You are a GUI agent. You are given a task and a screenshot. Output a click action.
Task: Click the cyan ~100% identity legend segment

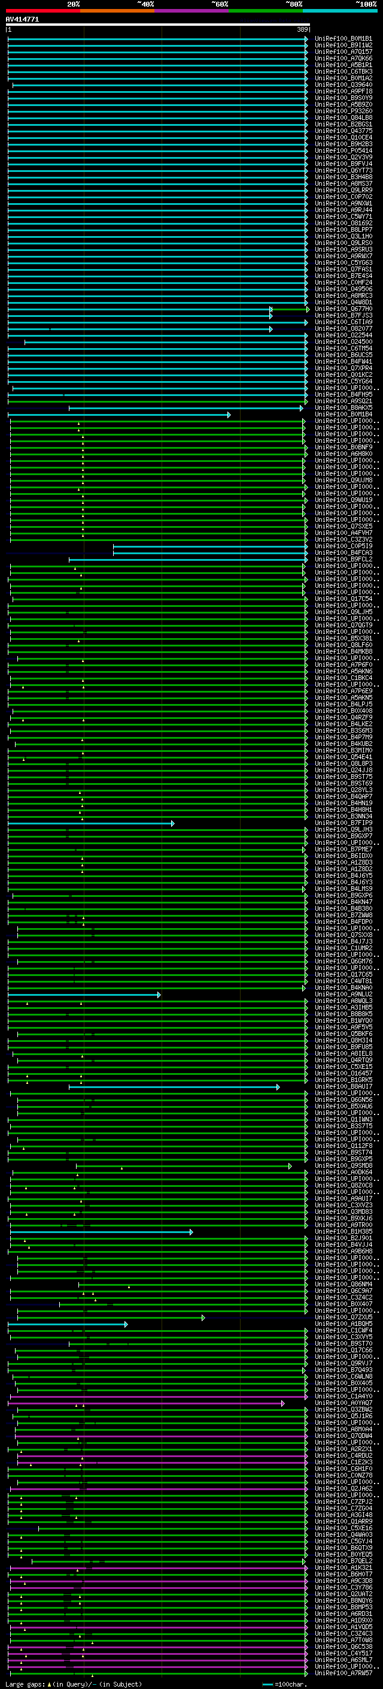[x=340, y=11]
